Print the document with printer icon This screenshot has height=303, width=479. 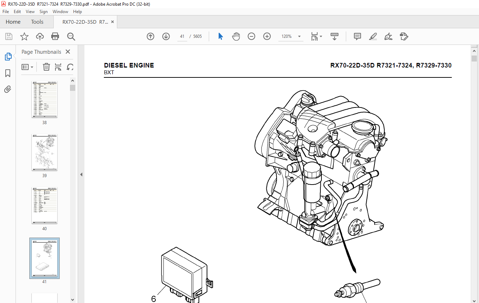click(55, 36)
